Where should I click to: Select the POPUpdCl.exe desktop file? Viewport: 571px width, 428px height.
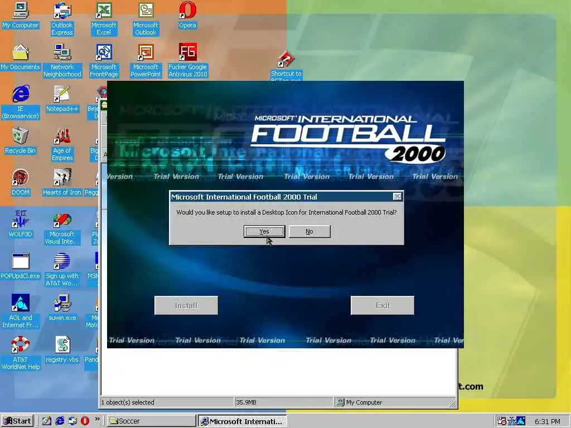21,266
